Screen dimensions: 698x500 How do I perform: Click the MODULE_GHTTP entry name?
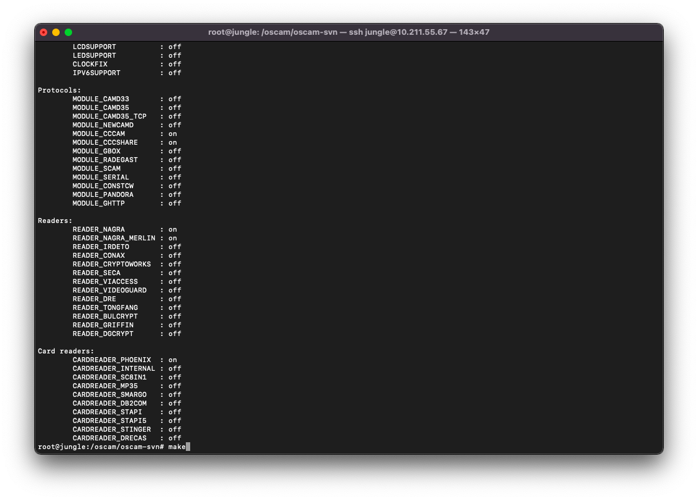pos(98,203)
